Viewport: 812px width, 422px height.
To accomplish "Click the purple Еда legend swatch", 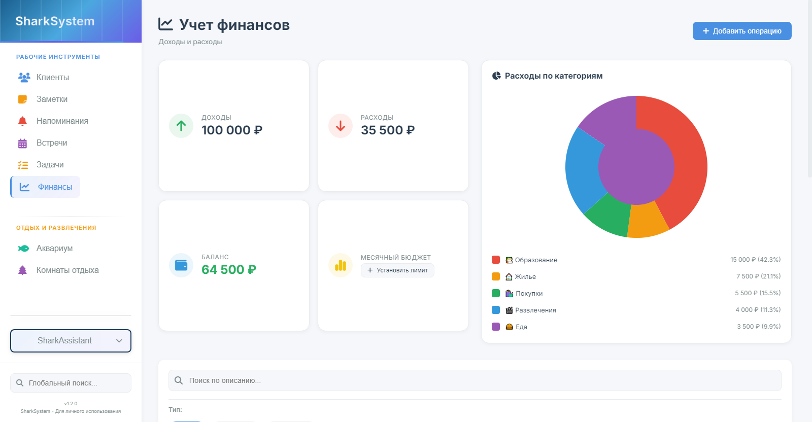I will tap(496, 327).
